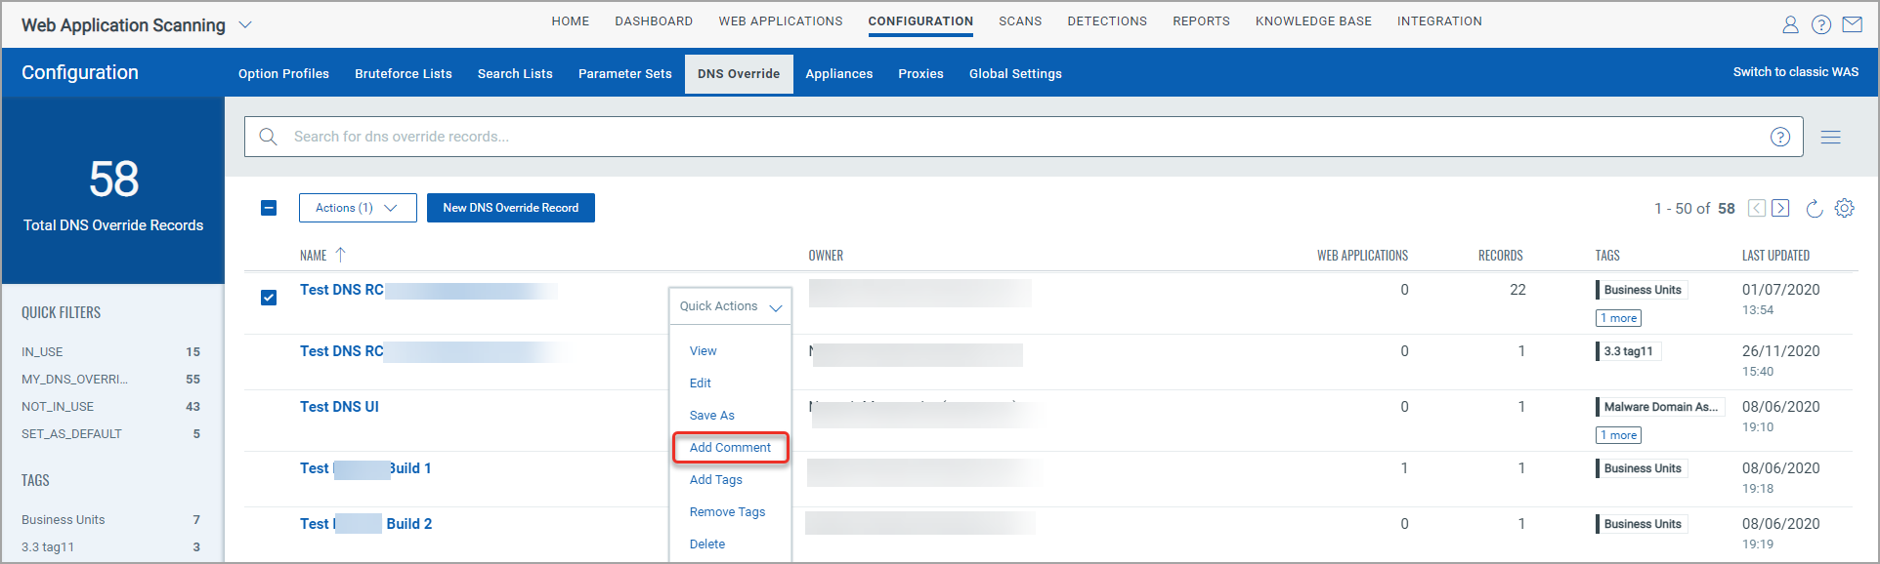
Task: Open DETECTIONS in top navigation
Action: (1107, 21)
